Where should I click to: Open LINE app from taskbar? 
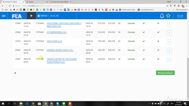coord(64,103)
